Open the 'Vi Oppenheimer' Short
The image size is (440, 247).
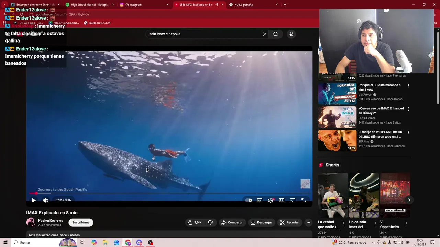click(395, 195)
